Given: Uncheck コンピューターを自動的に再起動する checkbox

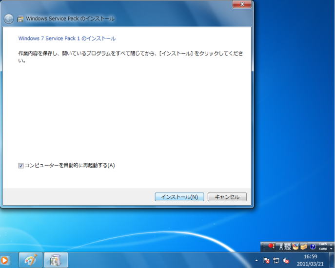Looking at the screenshot, I should 20,166.
